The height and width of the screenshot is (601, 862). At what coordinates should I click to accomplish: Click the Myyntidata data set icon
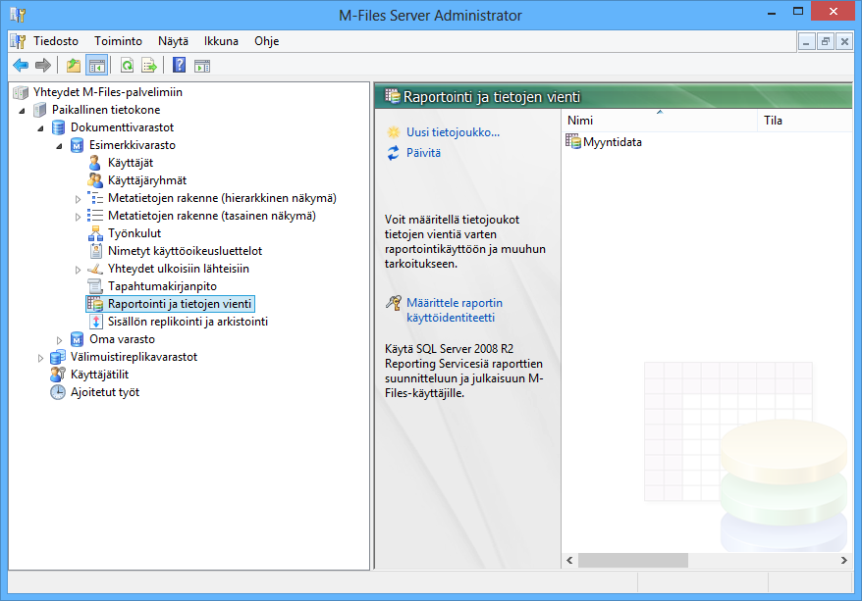pos(573,141)
